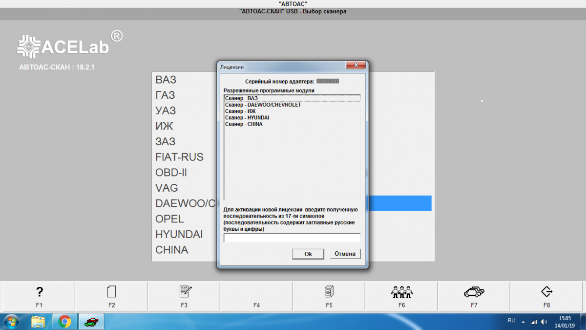Cancel the license dialog with Отмена

pyautogui.click(x=345, y=254)
